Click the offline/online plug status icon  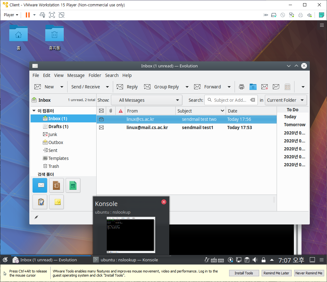tap(36, 217)
